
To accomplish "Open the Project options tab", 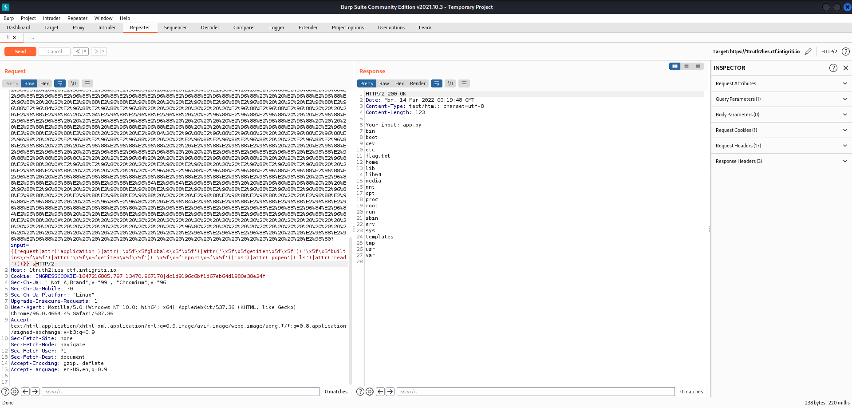I will [x=348, y=28].
